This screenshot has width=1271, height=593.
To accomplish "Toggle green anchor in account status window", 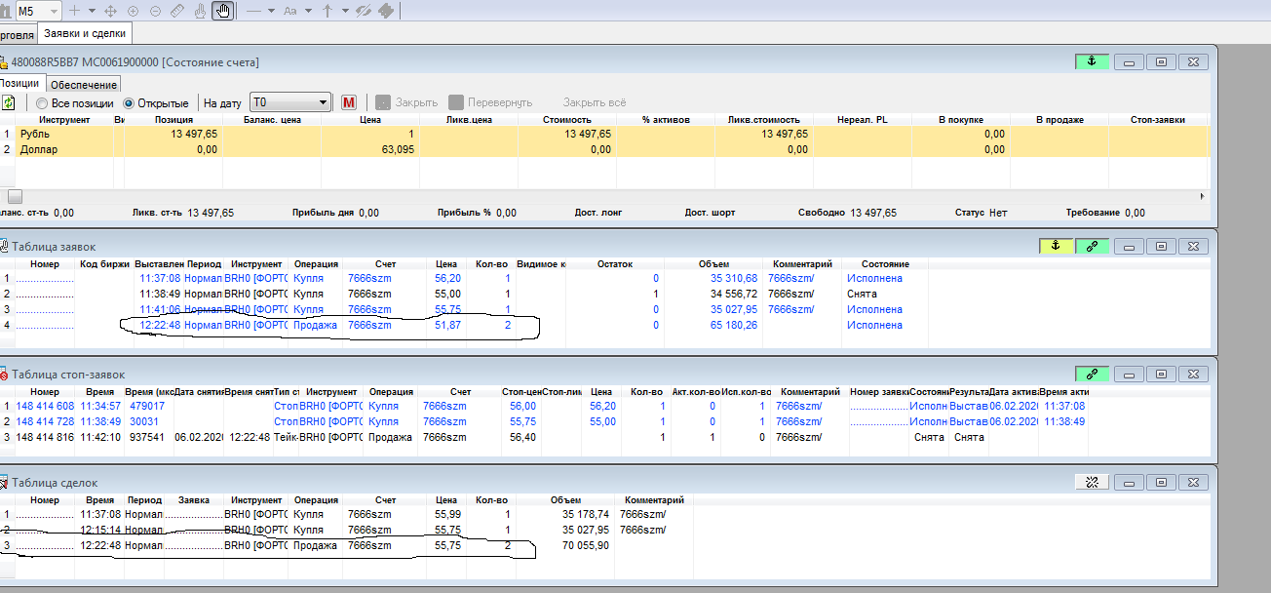I will point(1092,61).
